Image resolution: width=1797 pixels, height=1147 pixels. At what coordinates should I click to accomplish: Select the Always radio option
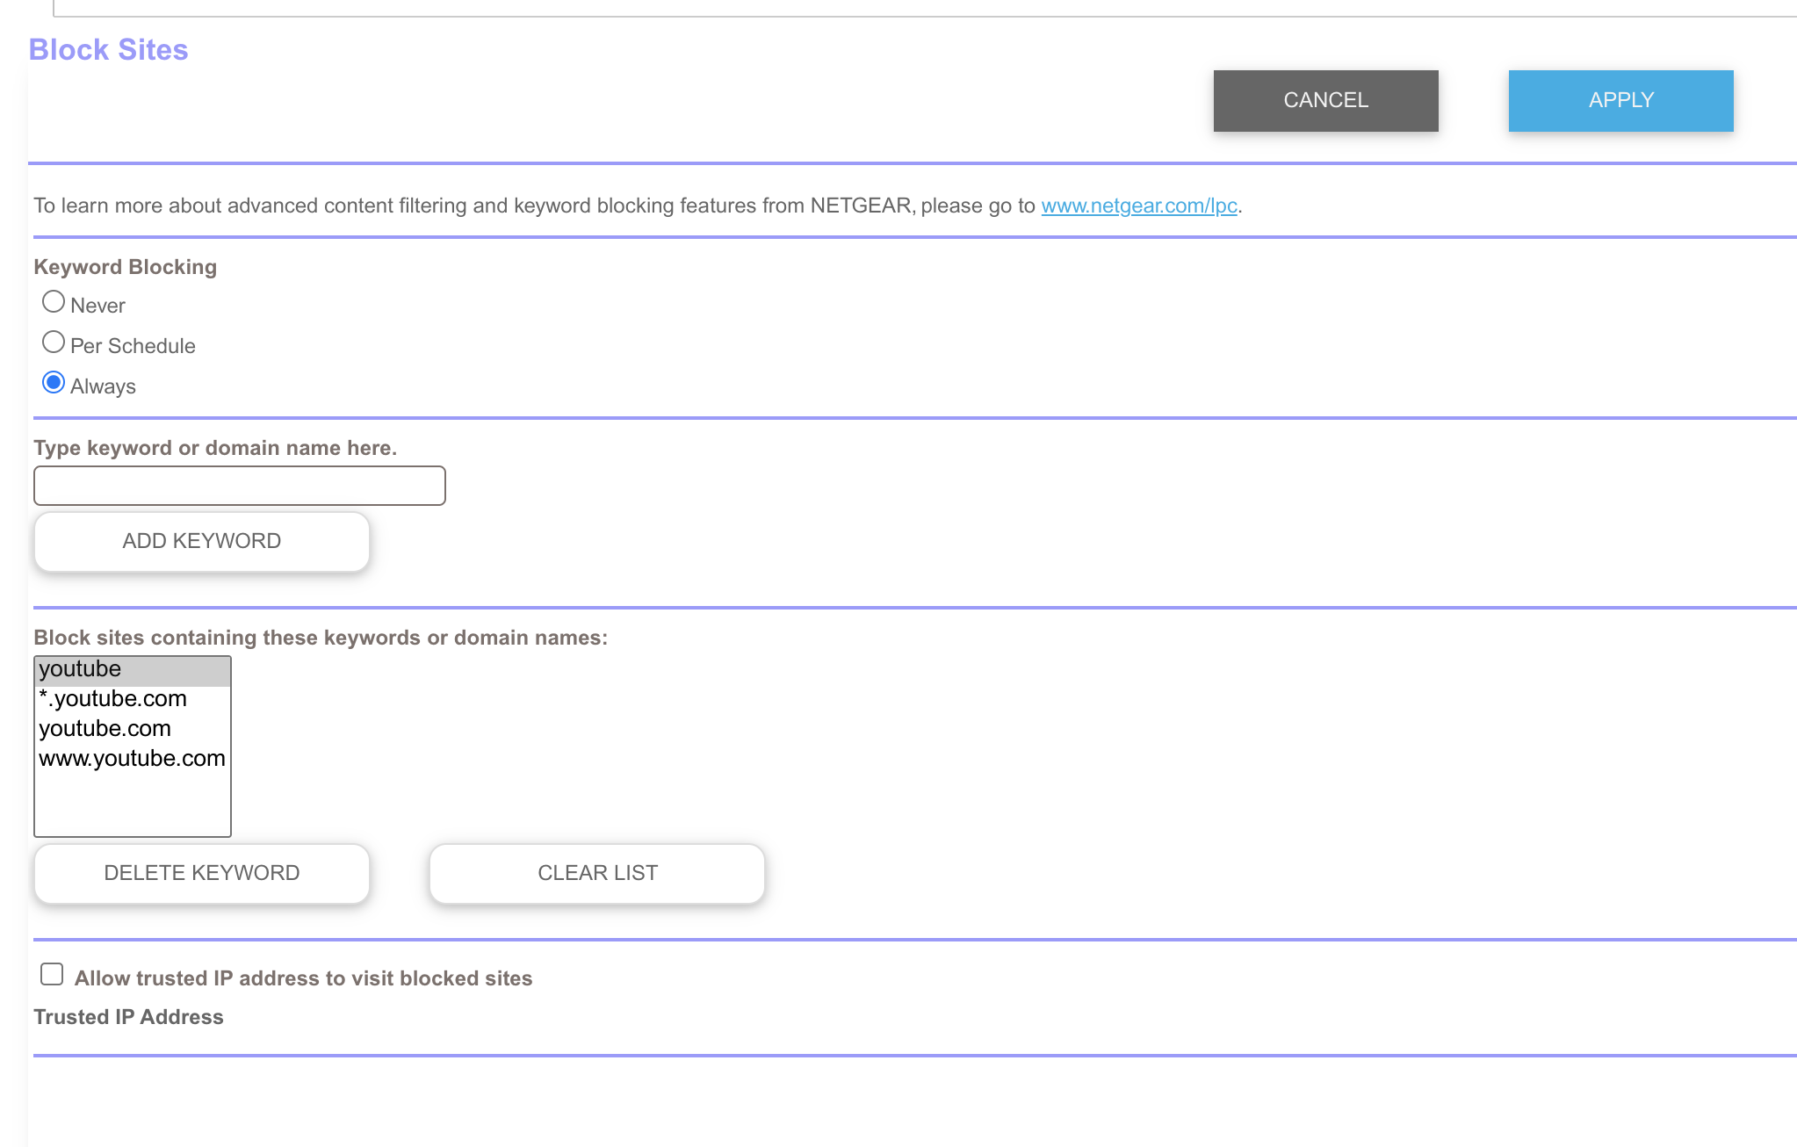point(54,383)
